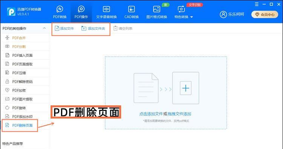This screenshot has height=149, width=283.
Task: Open the hamburger menu icon
Action: click(257, 4)
